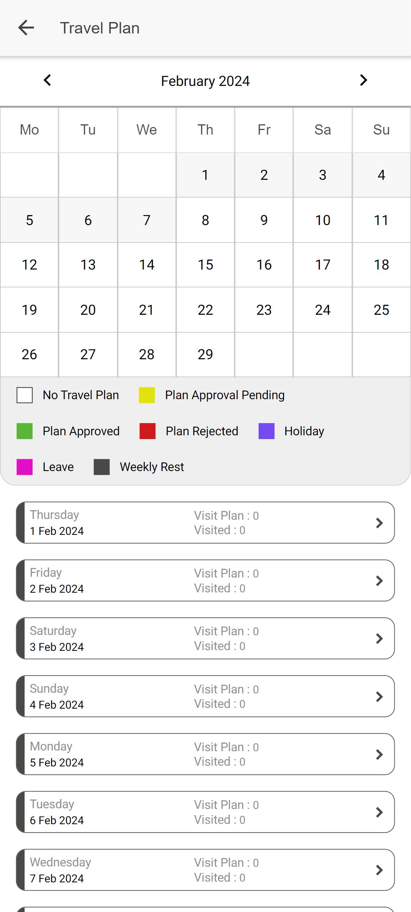411x912 pixels.
Task: Open chevron for Monday 5 Feb 2024
Action: pyautogui.click(x=379, y=754)
